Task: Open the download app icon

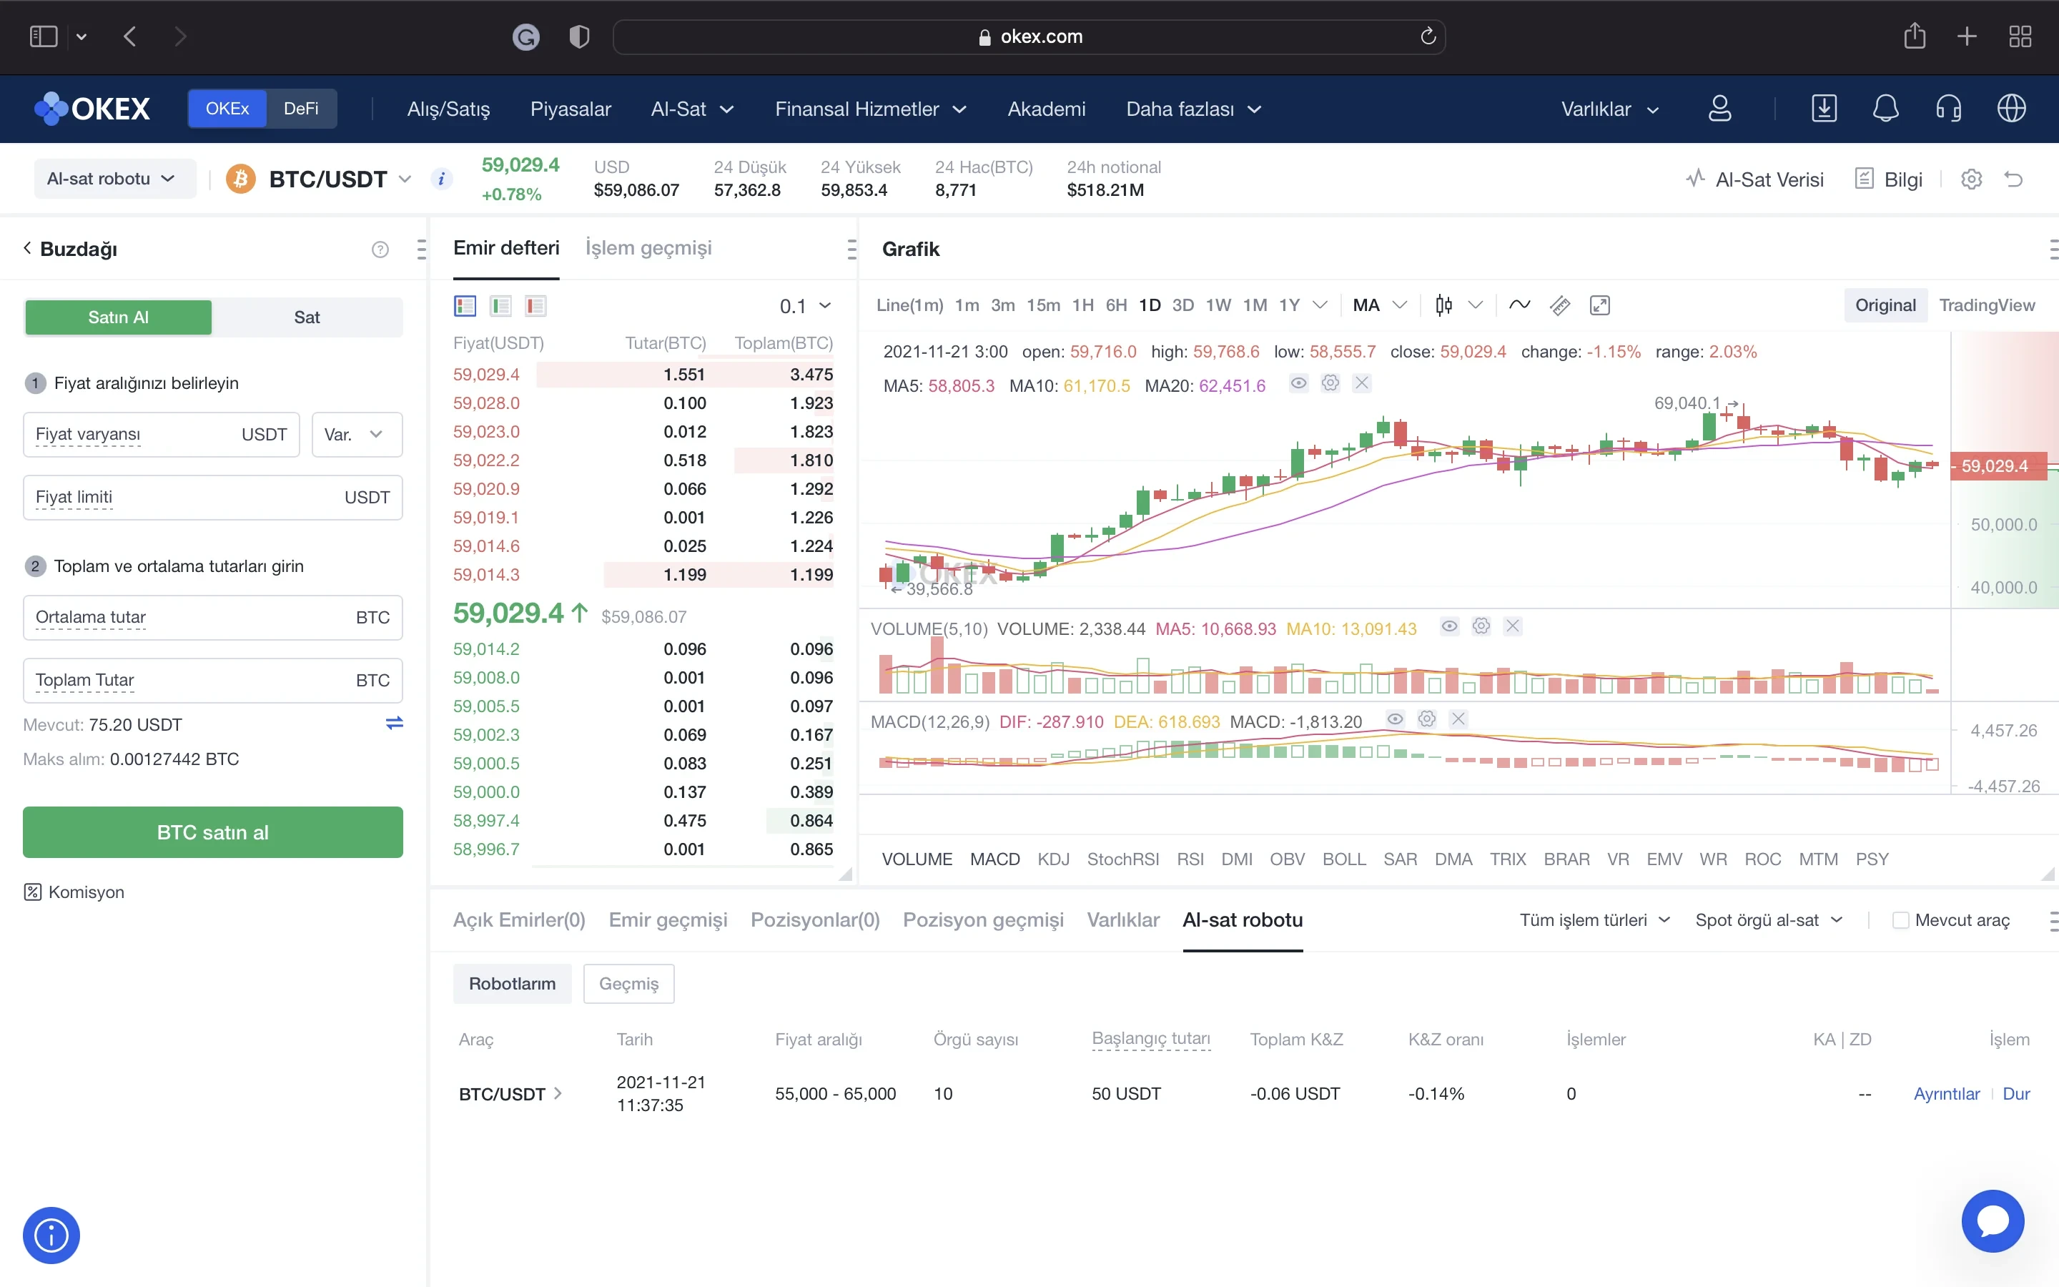Action: 1823,109
